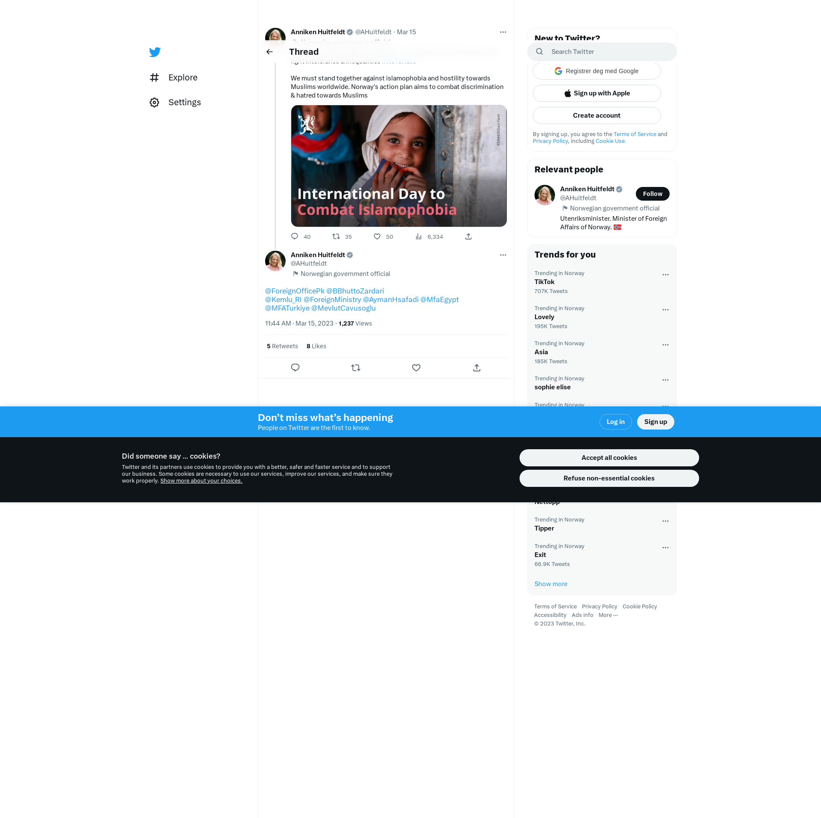The height and width of the screenshot is (818, 821).
Task: Open the Combat Islamophobia image
Action: tap(399, 166)
